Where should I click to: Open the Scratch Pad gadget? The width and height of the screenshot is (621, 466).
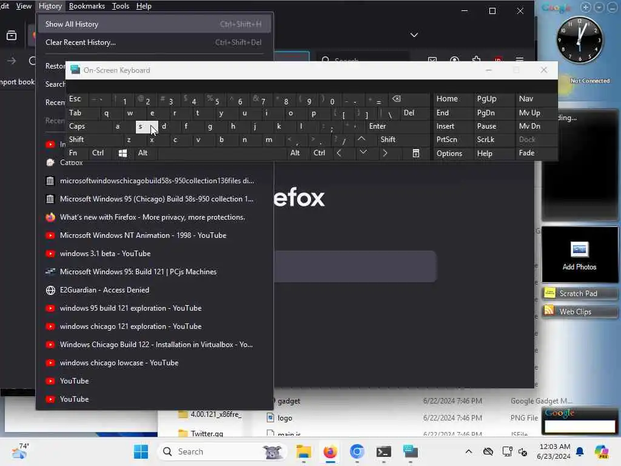click(580, 294)
